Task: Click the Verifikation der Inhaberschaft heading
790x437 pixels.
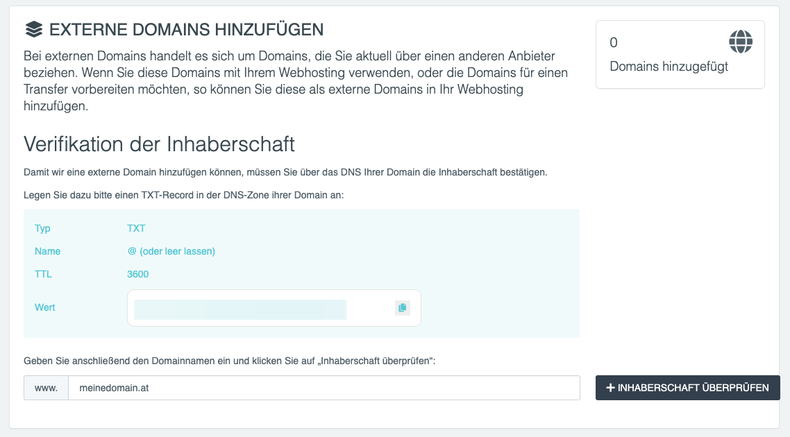Action: pos(159,144)
